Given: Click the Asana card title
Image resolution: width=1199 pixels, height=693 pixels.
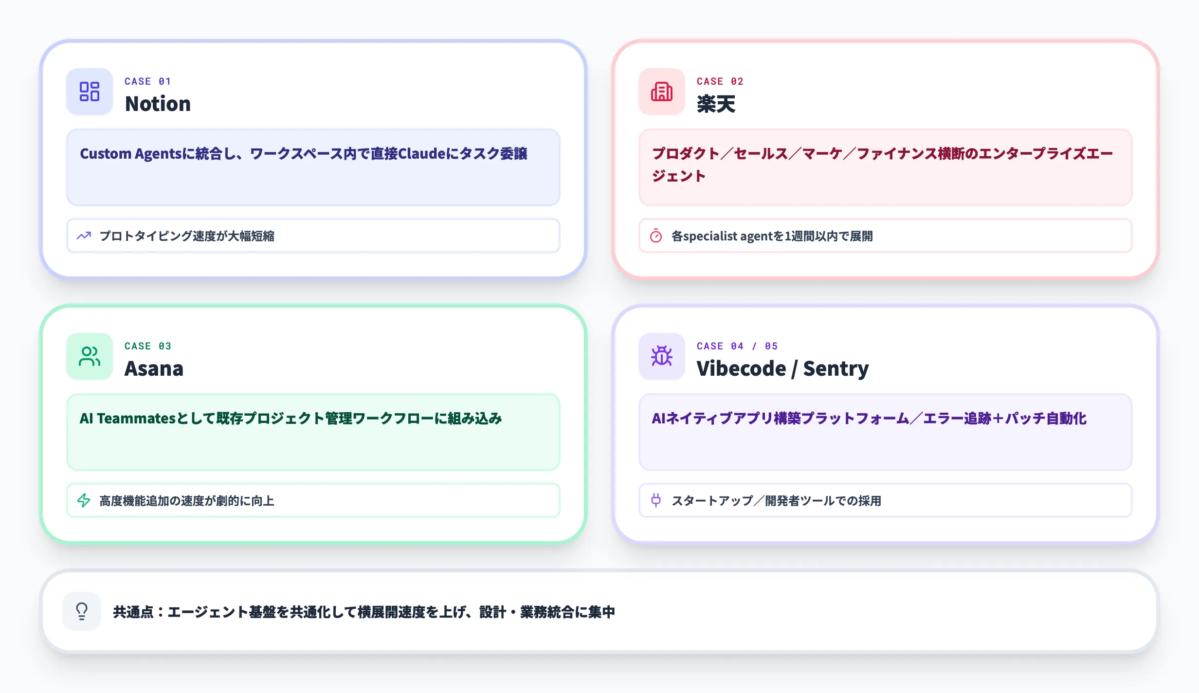Looking at the screenshot, I should tap(154, 368).
